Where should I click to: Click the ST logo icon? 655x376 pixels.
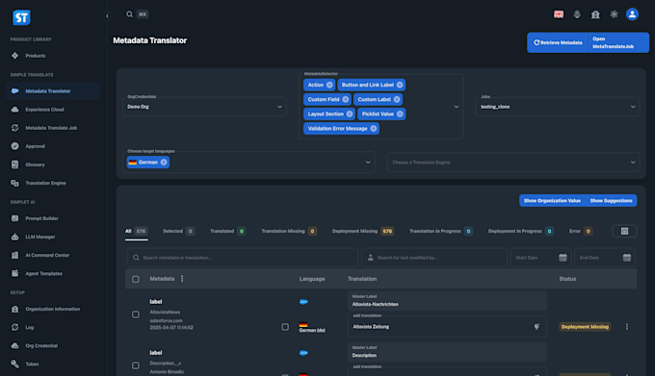click(x=21, y=17)
